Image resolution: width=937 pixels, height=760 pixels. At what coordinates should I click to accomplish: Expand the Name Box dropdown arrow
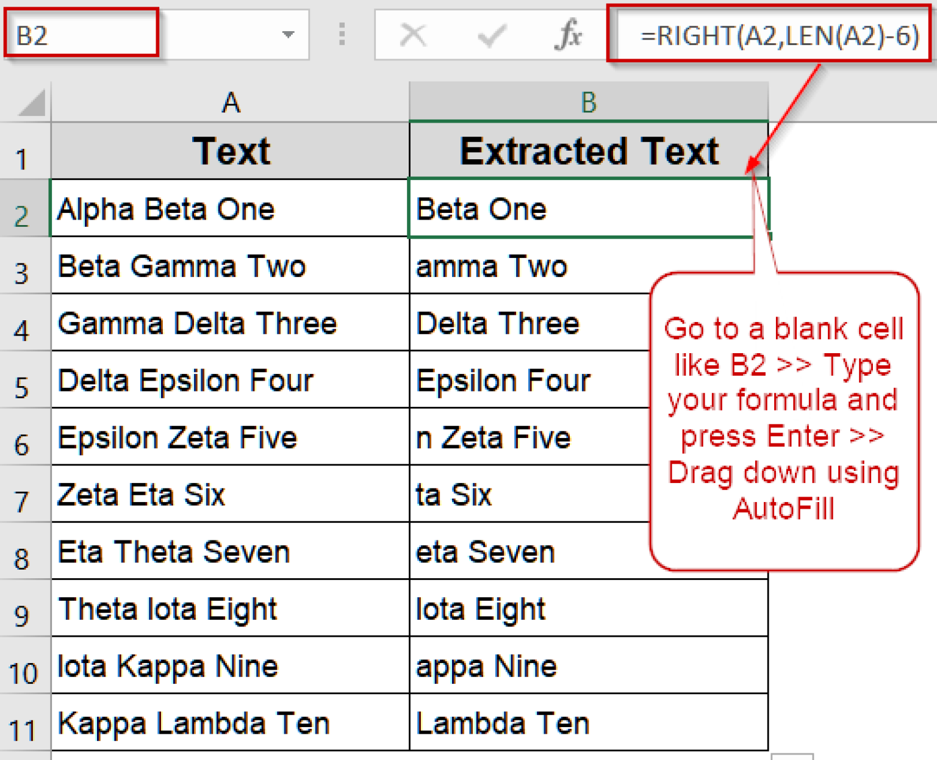click(x=288, y=35)
